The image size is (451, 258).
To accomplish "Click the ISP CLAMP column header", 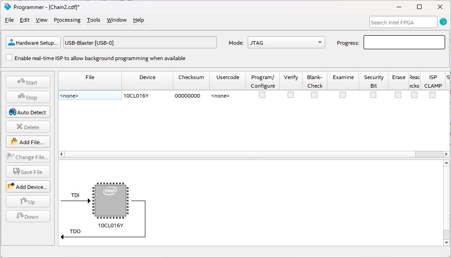I will 433,81.
